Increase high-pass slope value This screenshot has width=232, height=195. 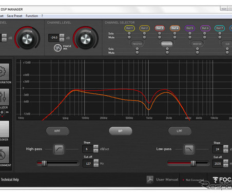[96, 147]
